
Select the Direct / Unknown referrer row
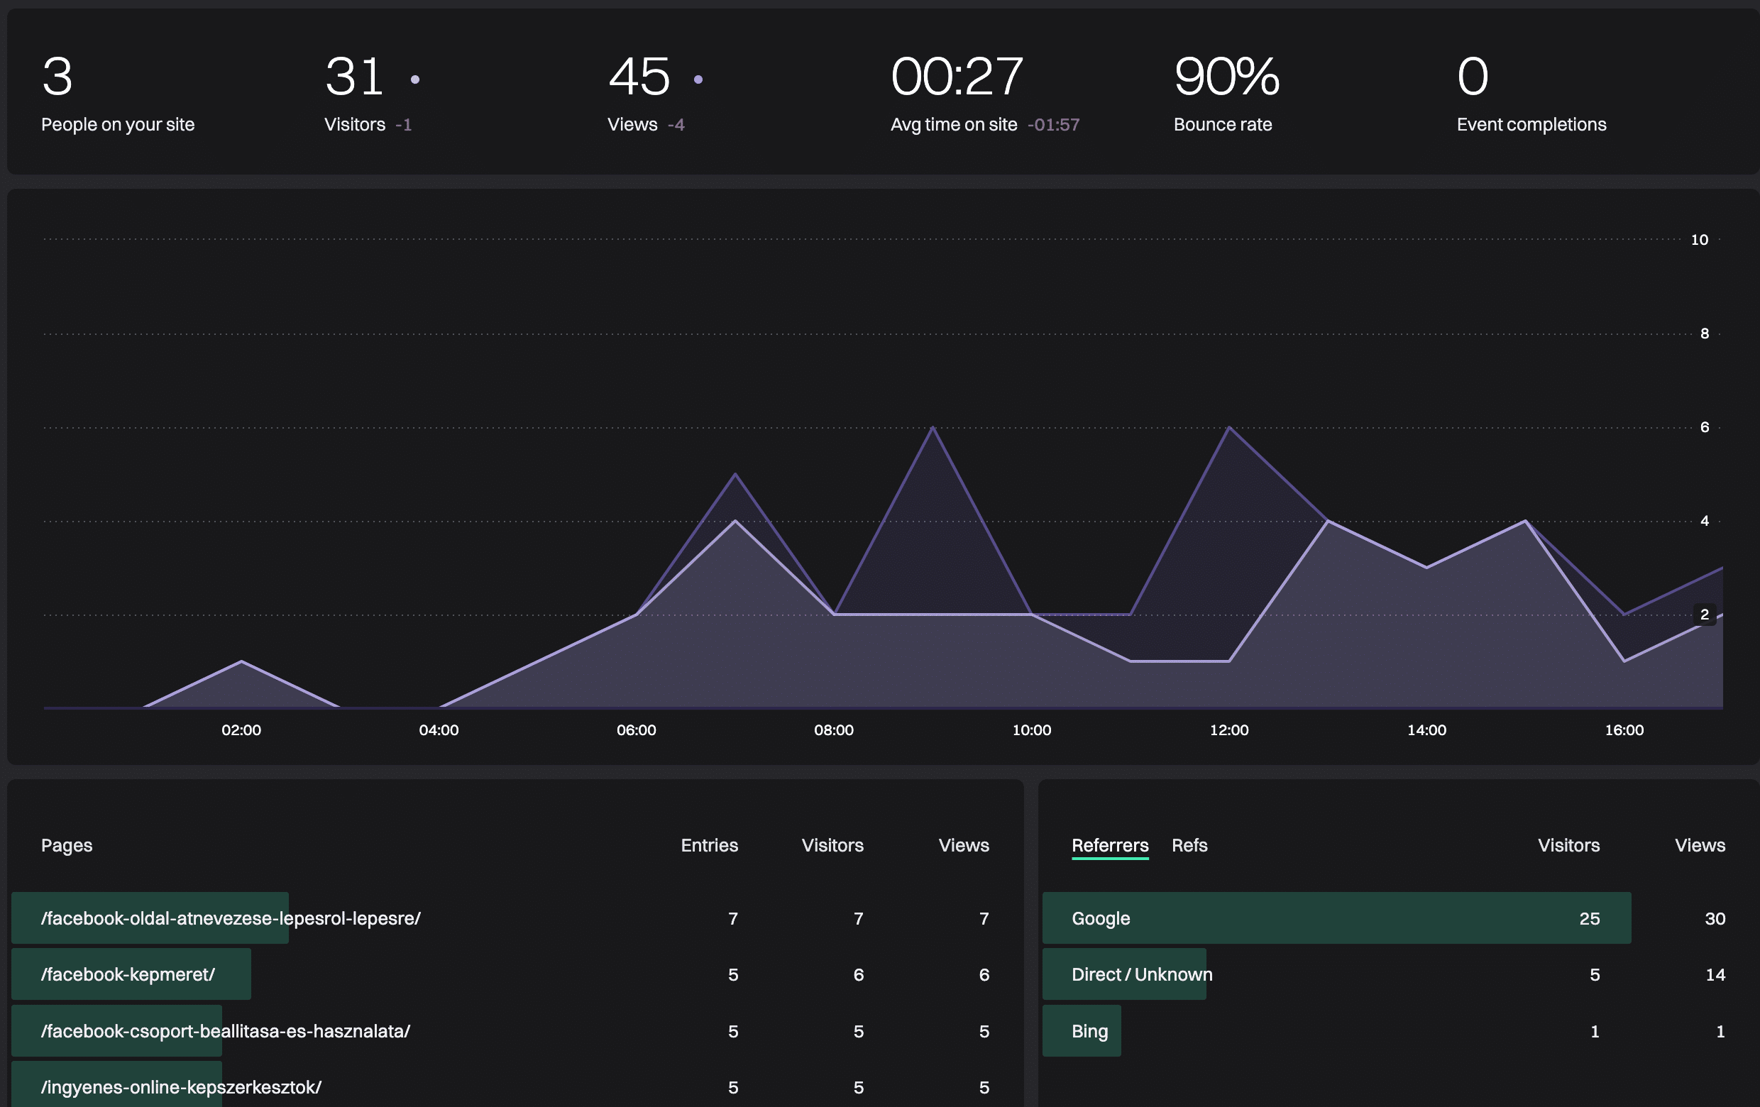[1397, 974]
